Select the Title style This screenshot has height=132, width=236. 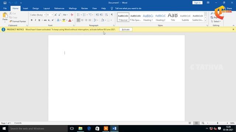pos(173,17)
